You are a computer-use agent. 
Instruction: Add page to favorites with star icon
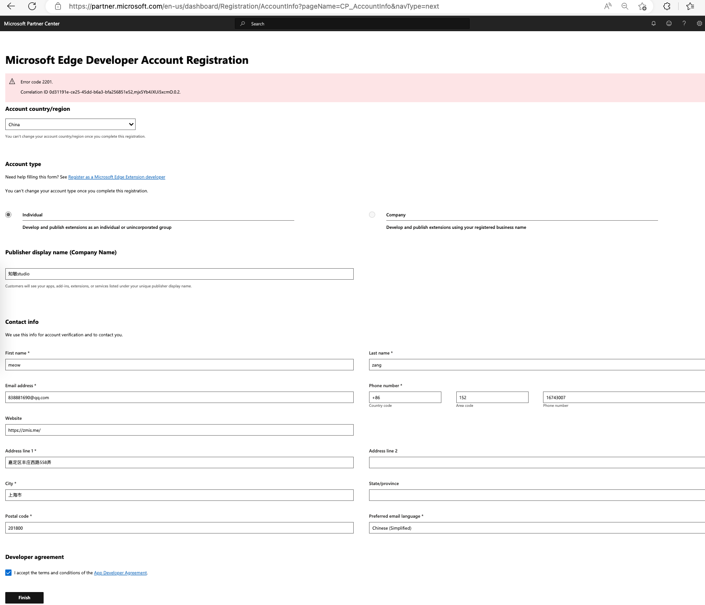tap(642, 6)
